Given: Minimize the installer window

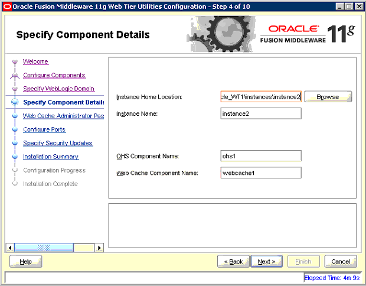Looking at the screenshot, I should 339,6.
